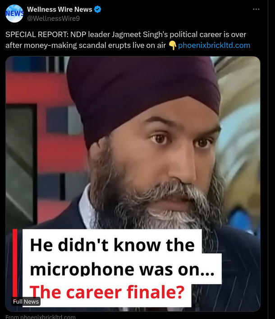Click the red vertical bar beside the headline

point(15,263)
